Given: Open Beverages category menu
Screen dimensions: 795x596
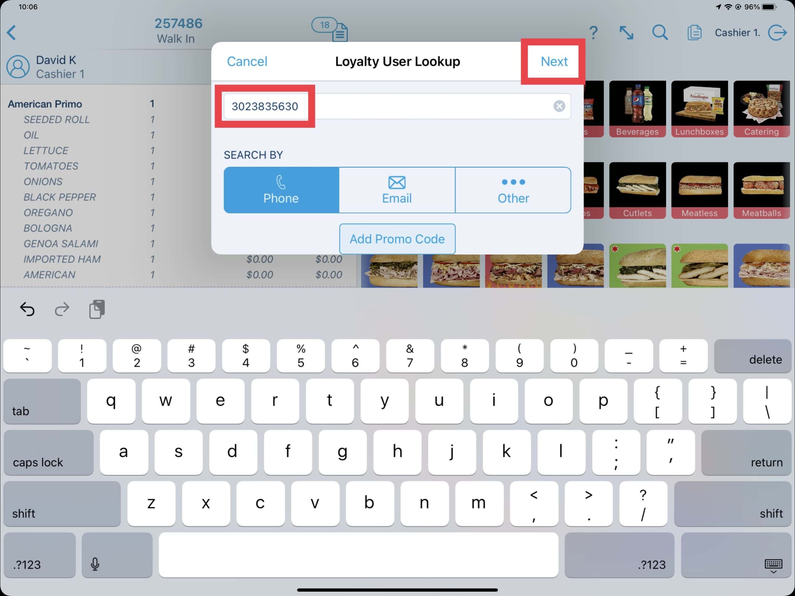Looking at the screenshot, I should pyautogui.click(x=637, y=109).
